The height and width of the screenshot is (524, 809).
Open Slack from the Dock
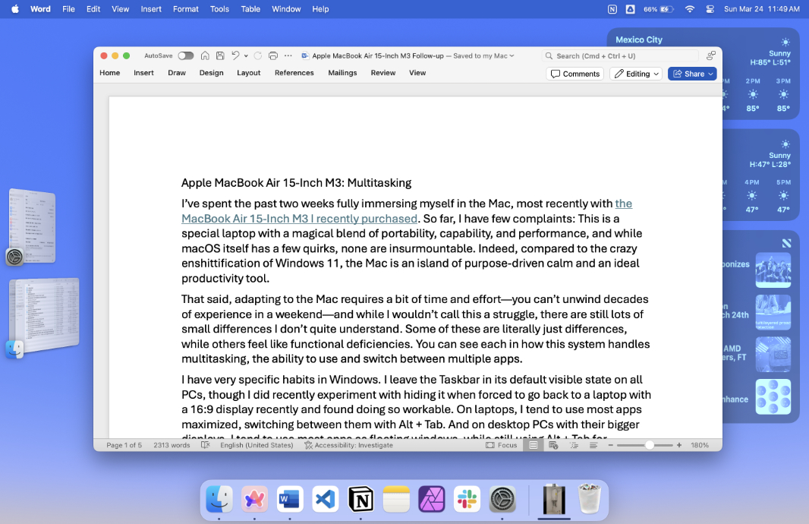click(467, 500)
